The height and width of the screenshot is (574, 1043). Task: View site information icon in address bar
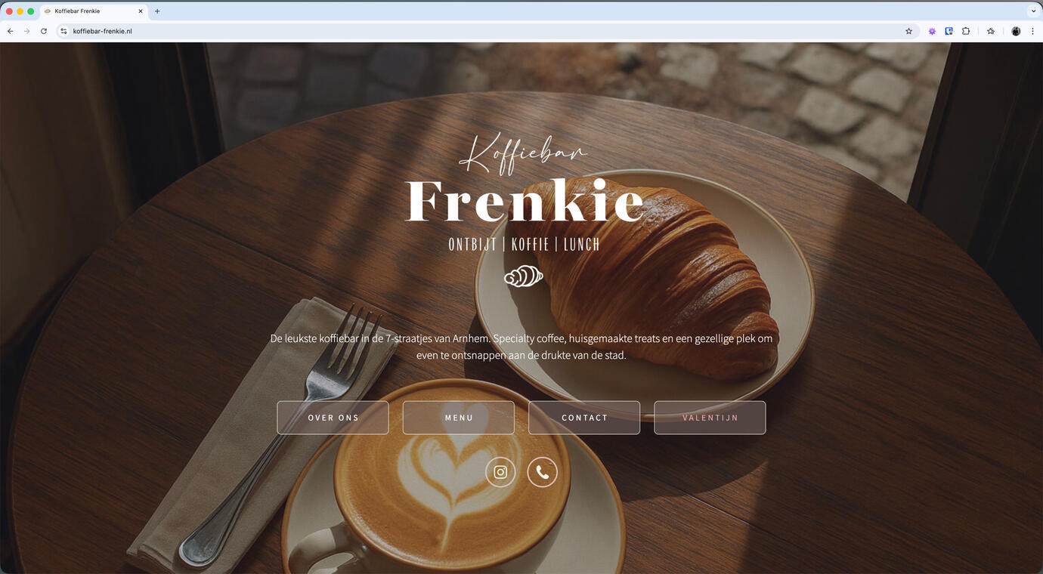coord(63,31)
